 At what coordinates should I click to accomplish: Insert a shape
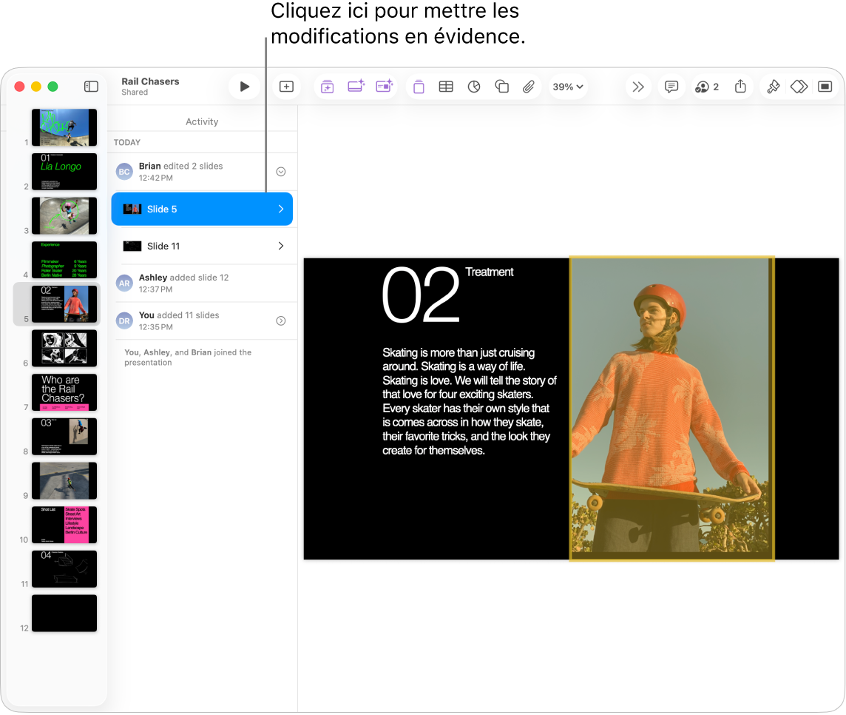[x=501, y=86]
